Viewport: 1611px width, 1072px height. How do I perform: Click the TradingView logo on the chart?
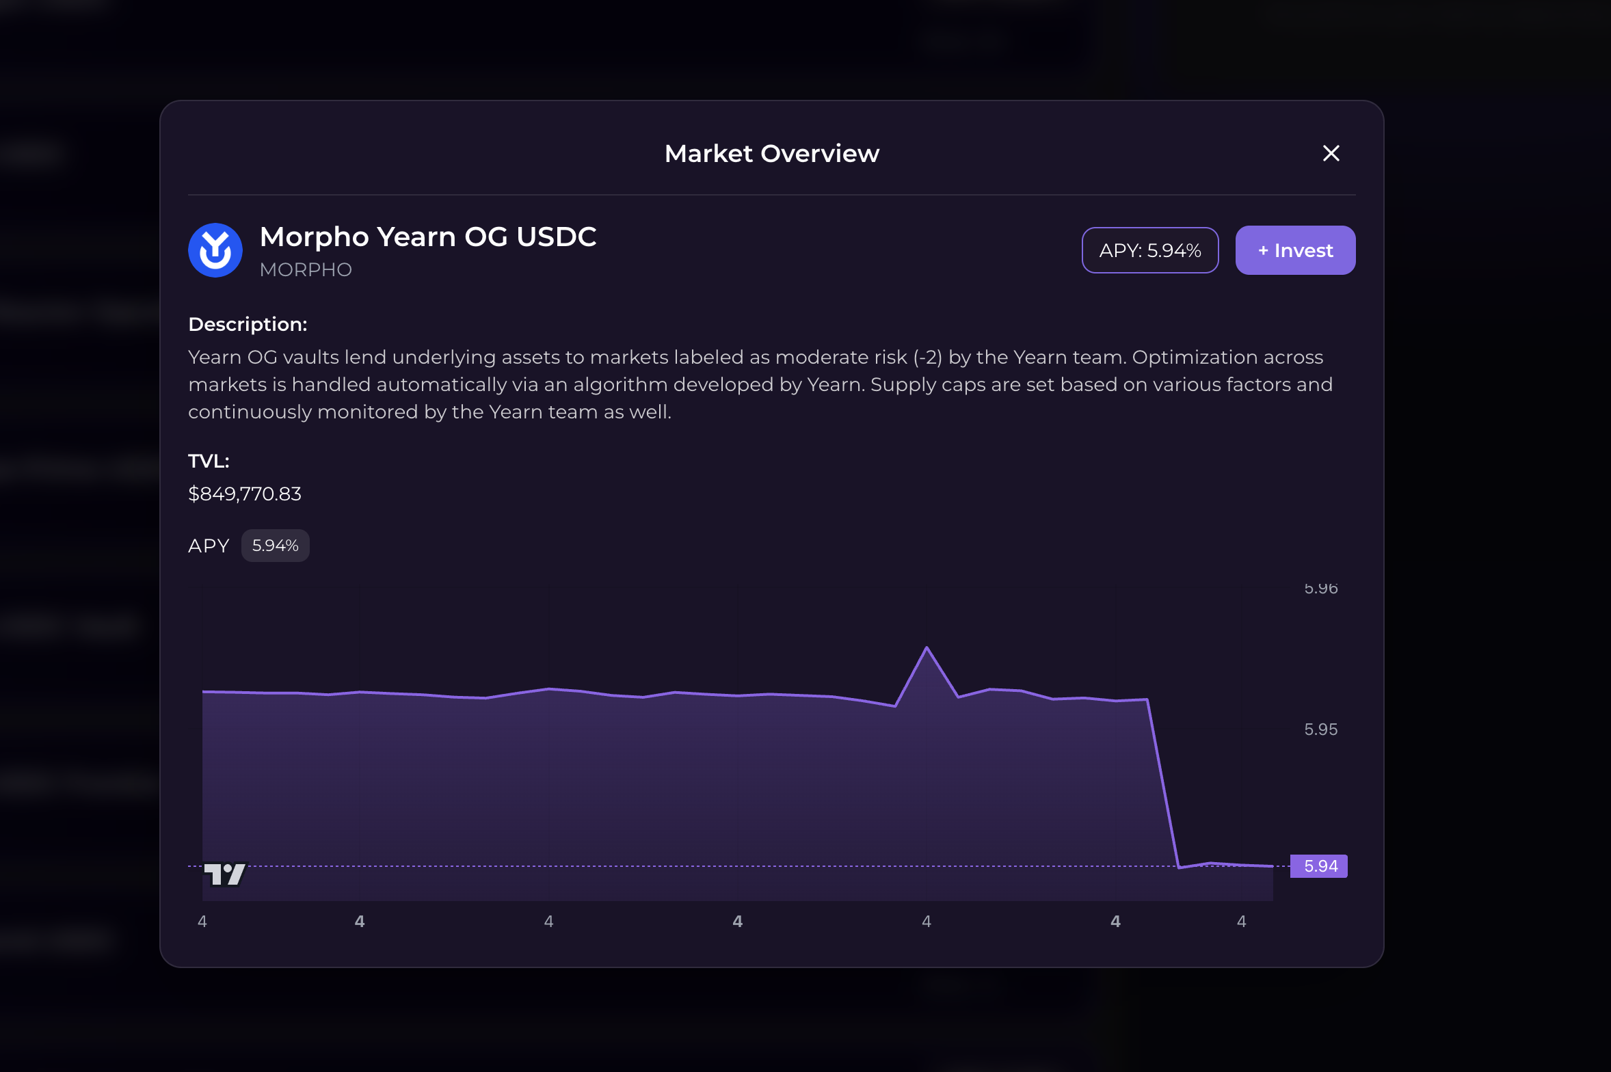224,874
